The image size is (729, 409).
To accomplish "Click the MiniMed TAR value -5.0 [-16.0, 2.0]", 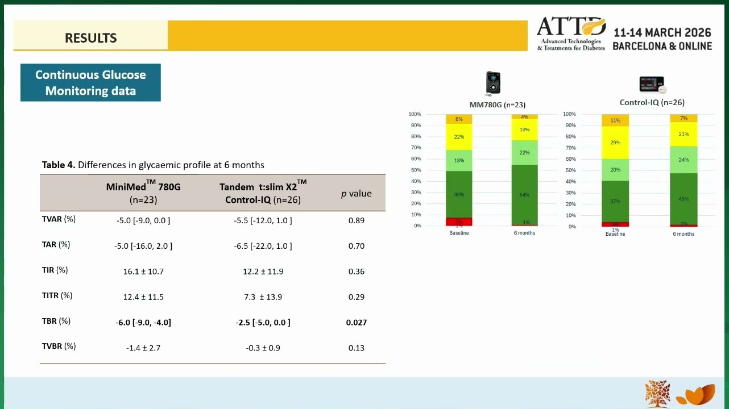I will [143, 246].
